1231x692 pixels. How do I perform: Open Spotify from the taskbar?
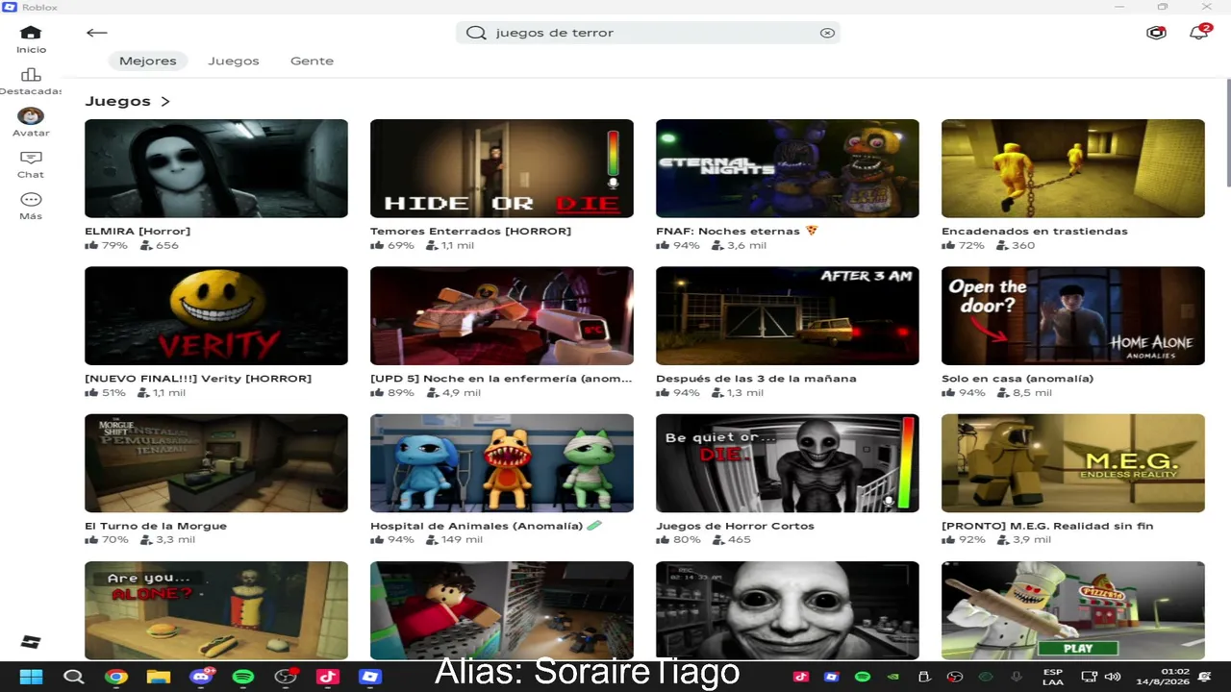tap(243, 677)
